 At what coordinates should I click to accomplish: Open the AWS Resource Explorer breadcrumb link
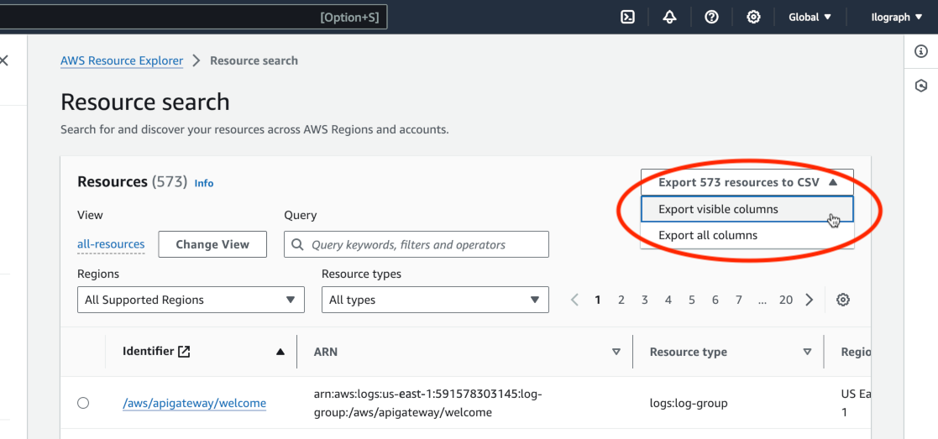(x=122, y=60)
